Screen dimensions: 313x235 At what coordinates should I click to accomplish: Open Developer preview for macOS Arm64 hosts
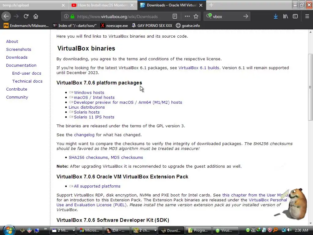(128, 102)
